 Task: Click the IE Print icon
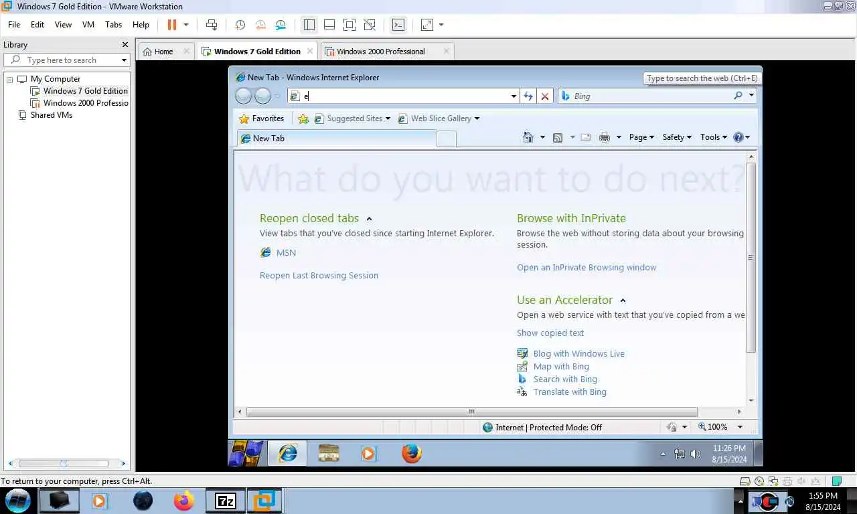click(605, 137)
